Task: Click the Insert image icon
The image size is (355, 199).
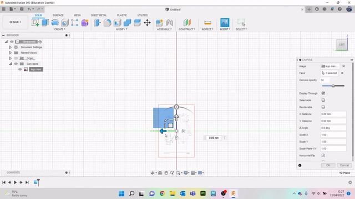Action: [225, 23]
